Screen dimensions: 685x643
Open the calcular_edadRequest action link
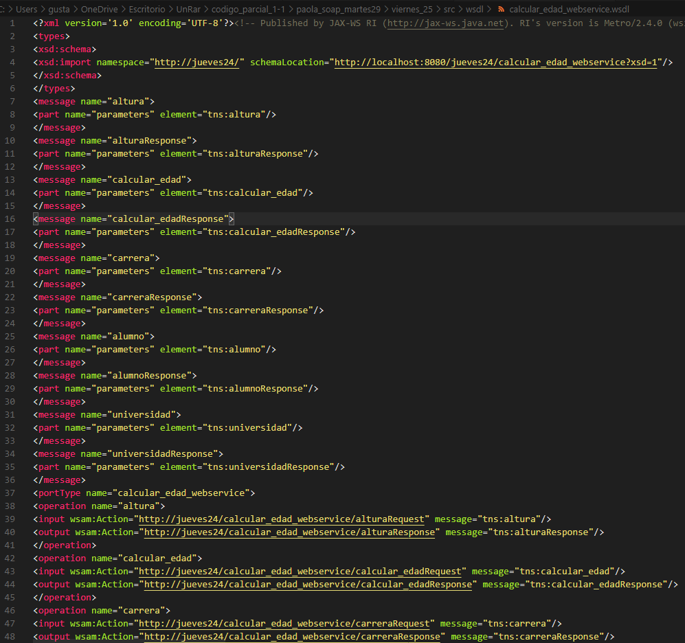pos(303,572)
